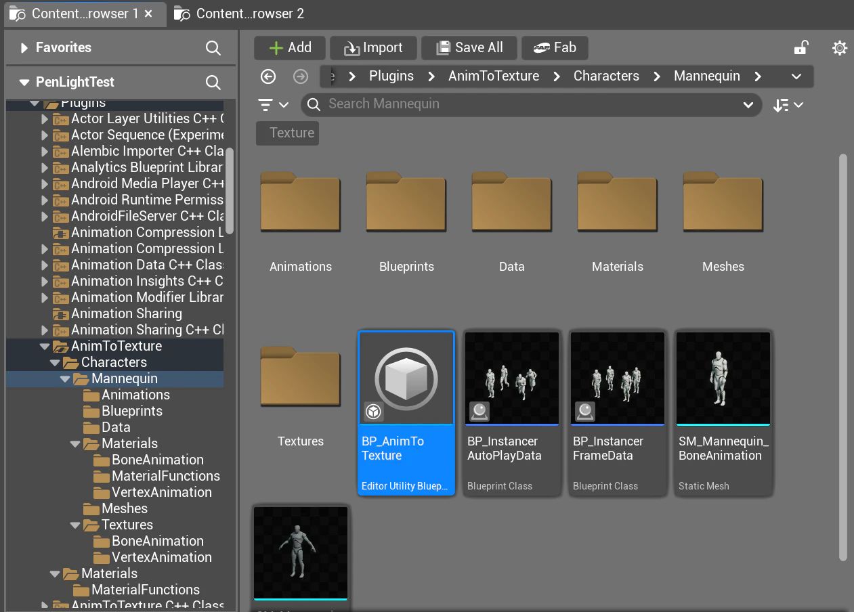Image resolution: width=854 pixels, height=612 pixels.
Task: Select Animation Sharing plugin tree item
Action: 126,313
